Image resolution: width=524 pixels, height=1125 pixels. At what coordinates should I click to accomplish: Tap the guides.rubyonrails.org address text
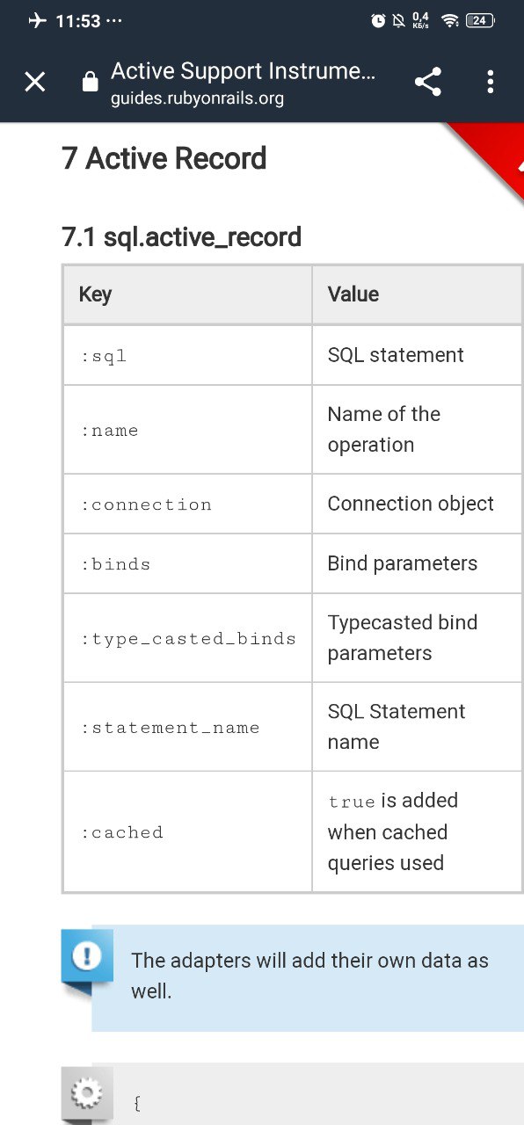click(197, 98)
